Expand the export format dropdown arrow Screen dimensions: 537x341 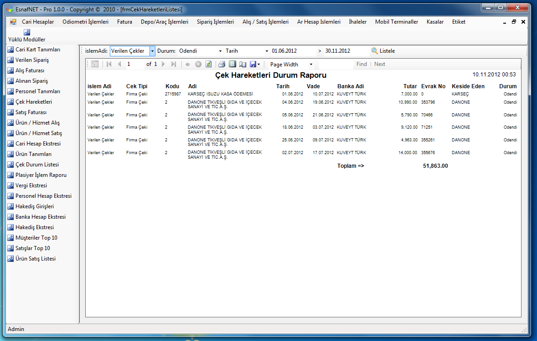click(258, 64)
